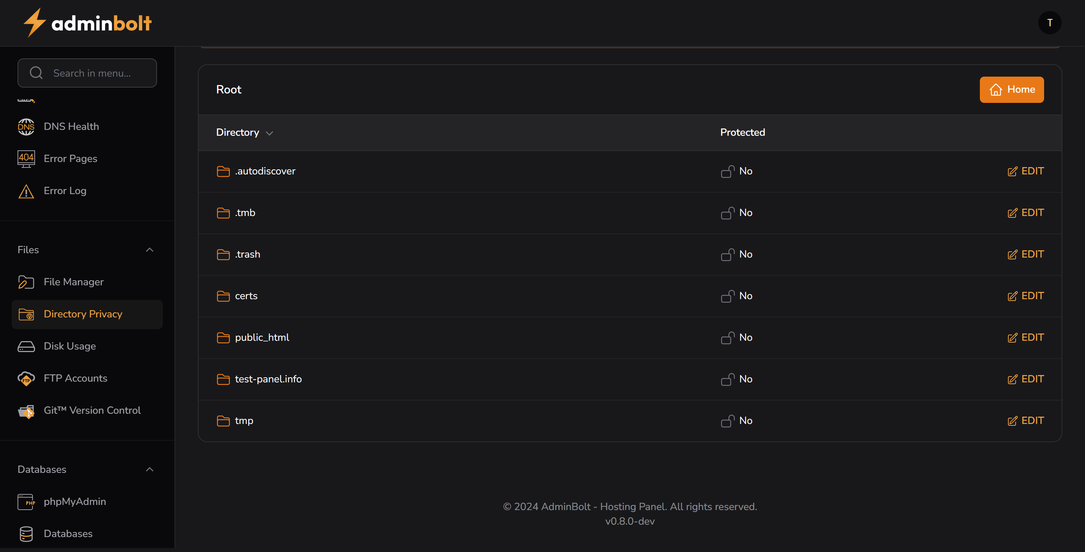1085x552 pixels.
Task: Select Directory Privacy in the sidebar
Action: pyautogui.click(x=83, y=314)
